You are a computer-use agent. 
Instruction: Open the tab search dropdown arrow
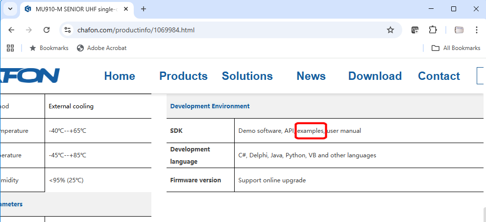tap(10, 9)
